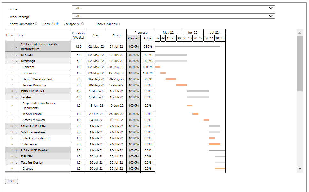Viewport: 309px width, 192px height.
Task: Click the Concept task Gantt bar
Action: point(158,67)
